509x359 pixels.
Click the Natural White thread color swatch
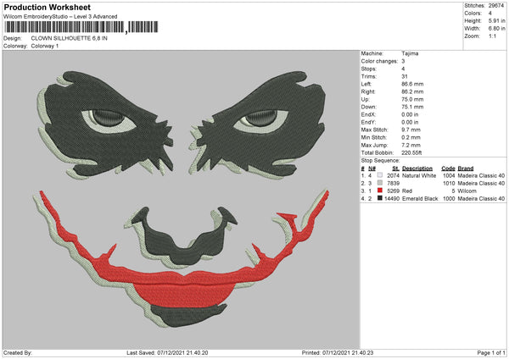(x=380, y=175)
